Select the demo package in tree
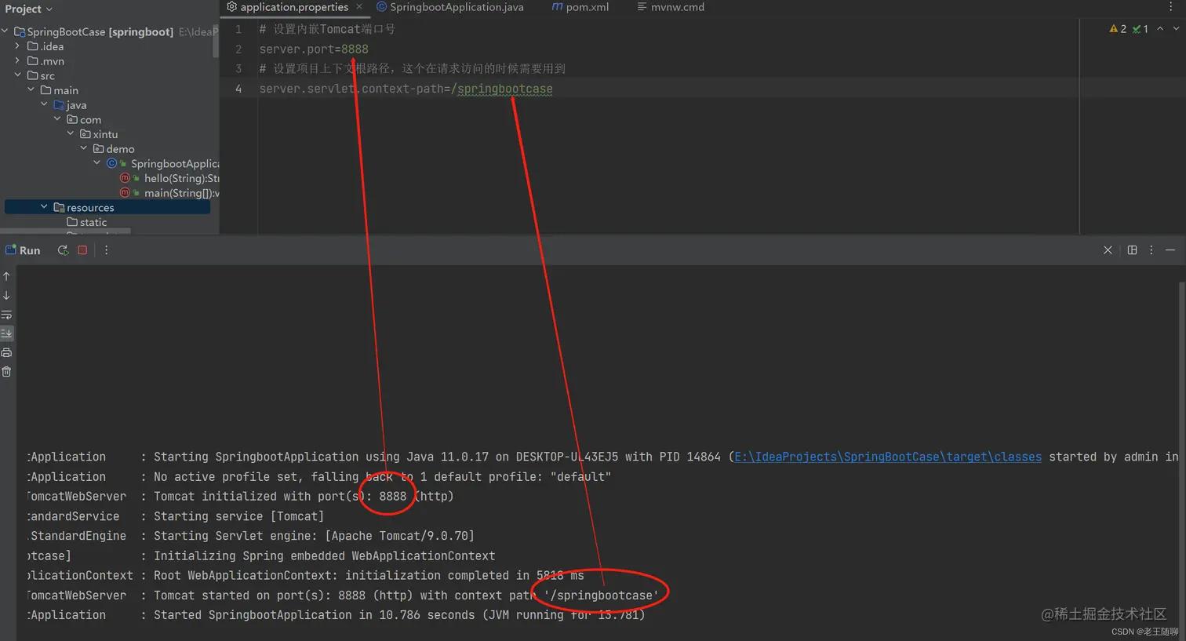The width and height of the screenshot is (1186, 641). coord(114,149)
